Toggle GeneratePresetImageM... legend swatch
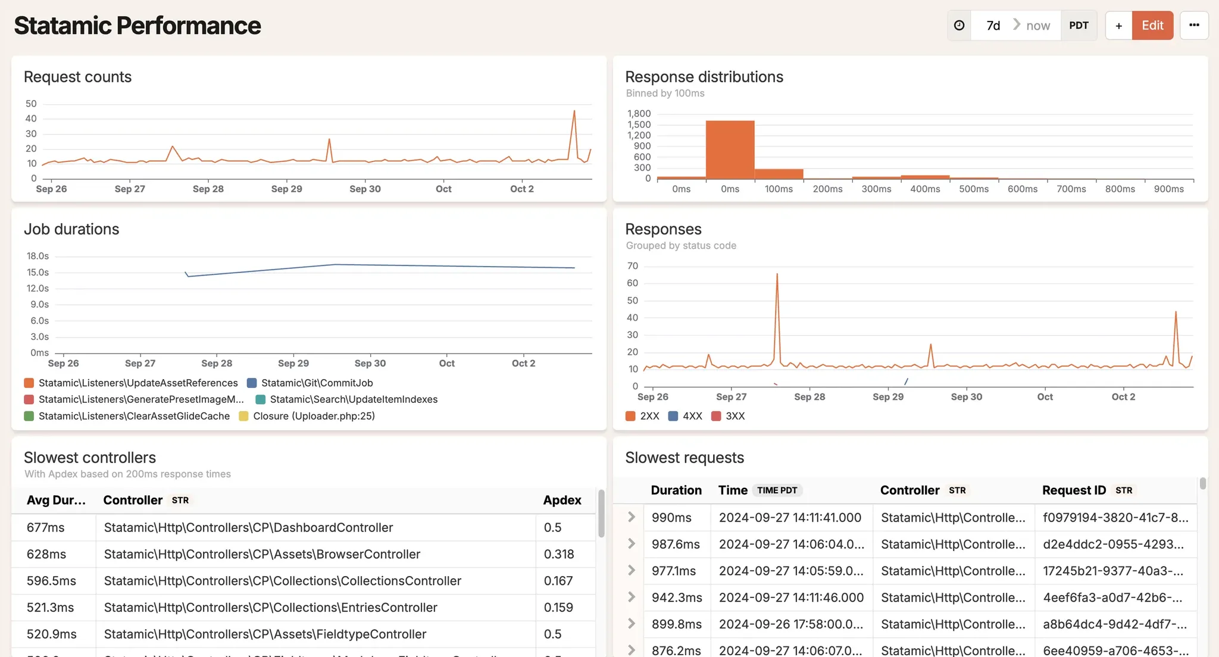 point(29,399)
